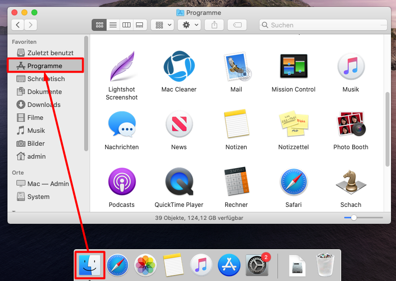The height and width of the screenshot is (281, 396).
Task: Click the file area vertical scrollbar
Action: tap(388, 129)
